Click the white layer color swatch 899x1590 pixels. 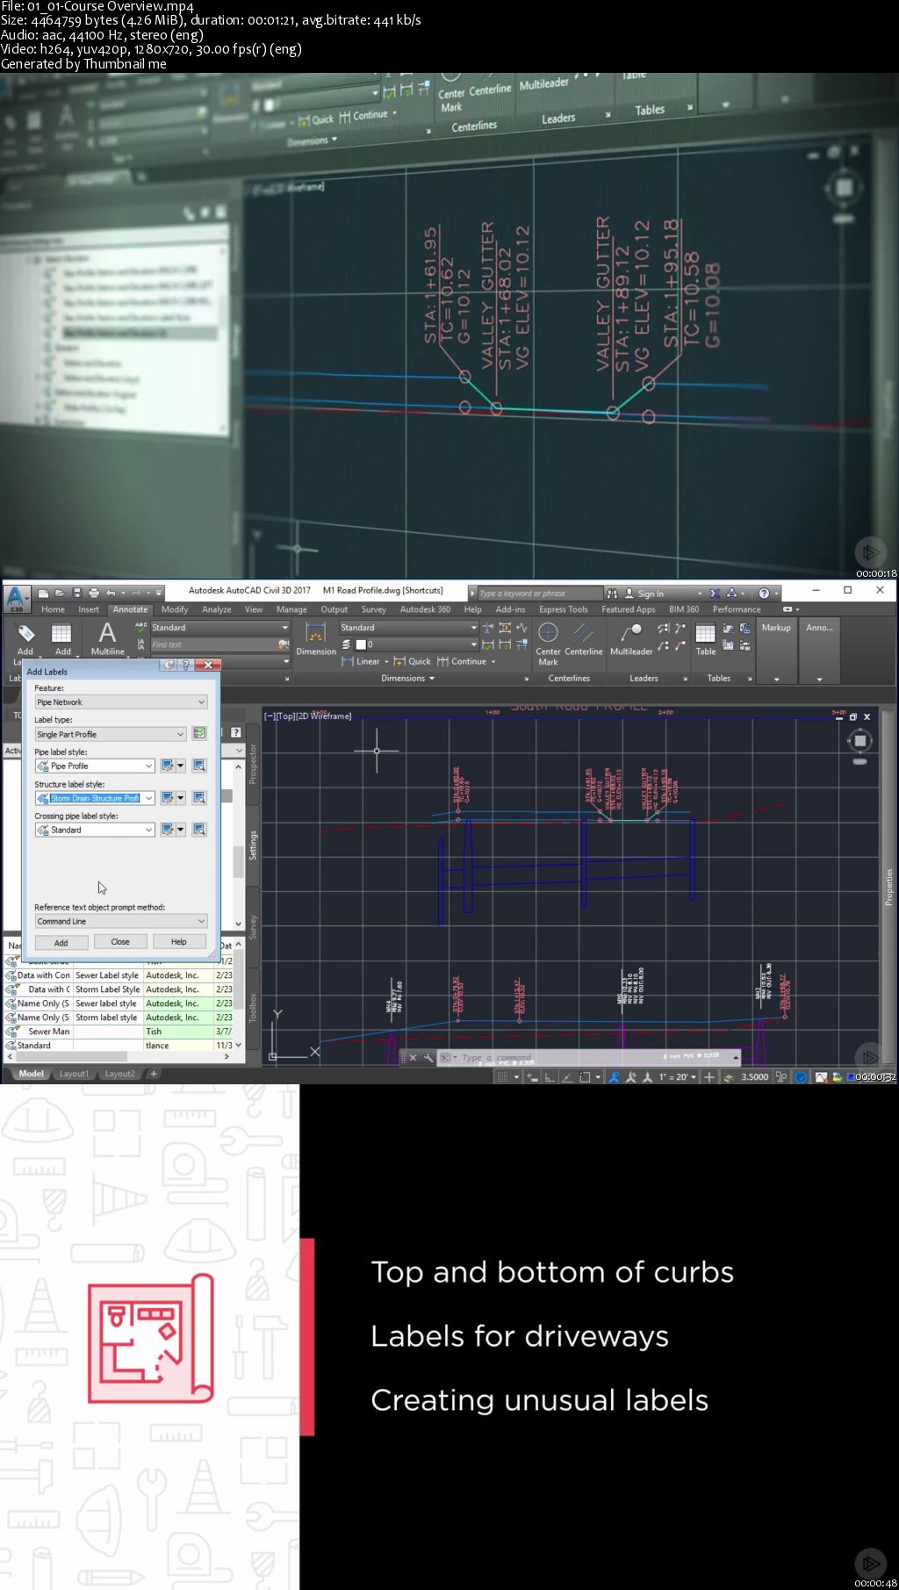click(360, 644)
